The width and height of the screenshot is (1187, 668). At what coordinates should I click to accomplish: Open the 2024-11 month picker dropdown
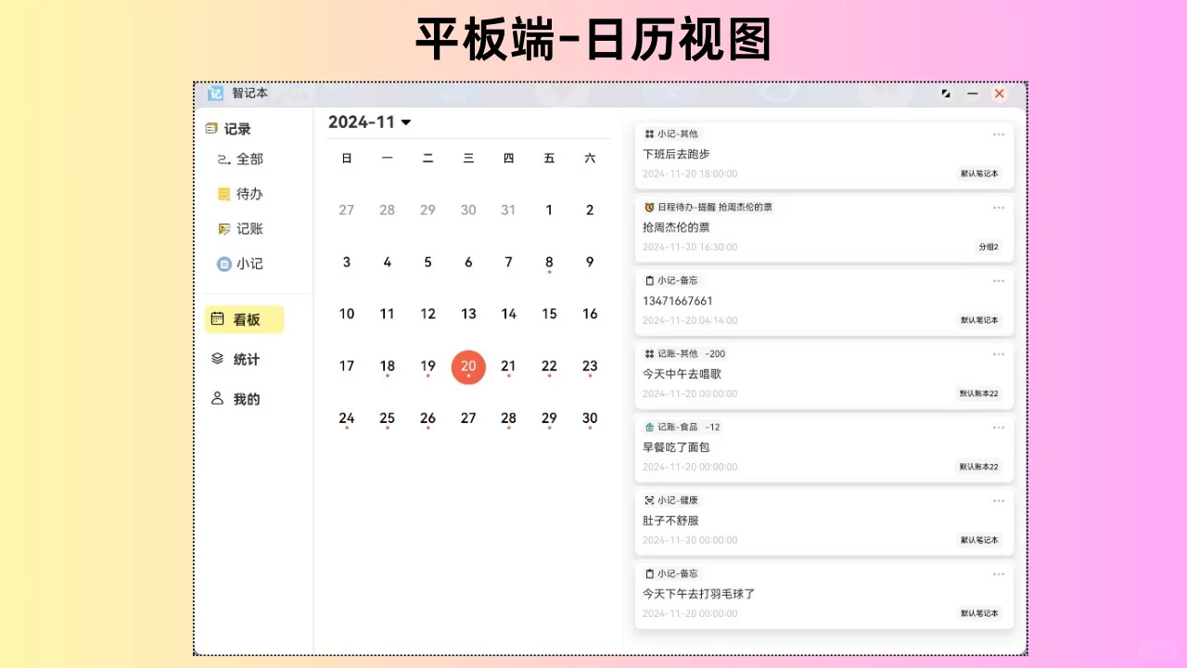tap(369, 122)
